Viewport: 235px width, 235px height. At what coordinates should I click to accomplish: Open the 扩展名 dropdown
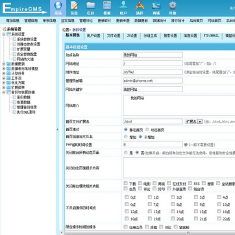(x=193, y=121)
